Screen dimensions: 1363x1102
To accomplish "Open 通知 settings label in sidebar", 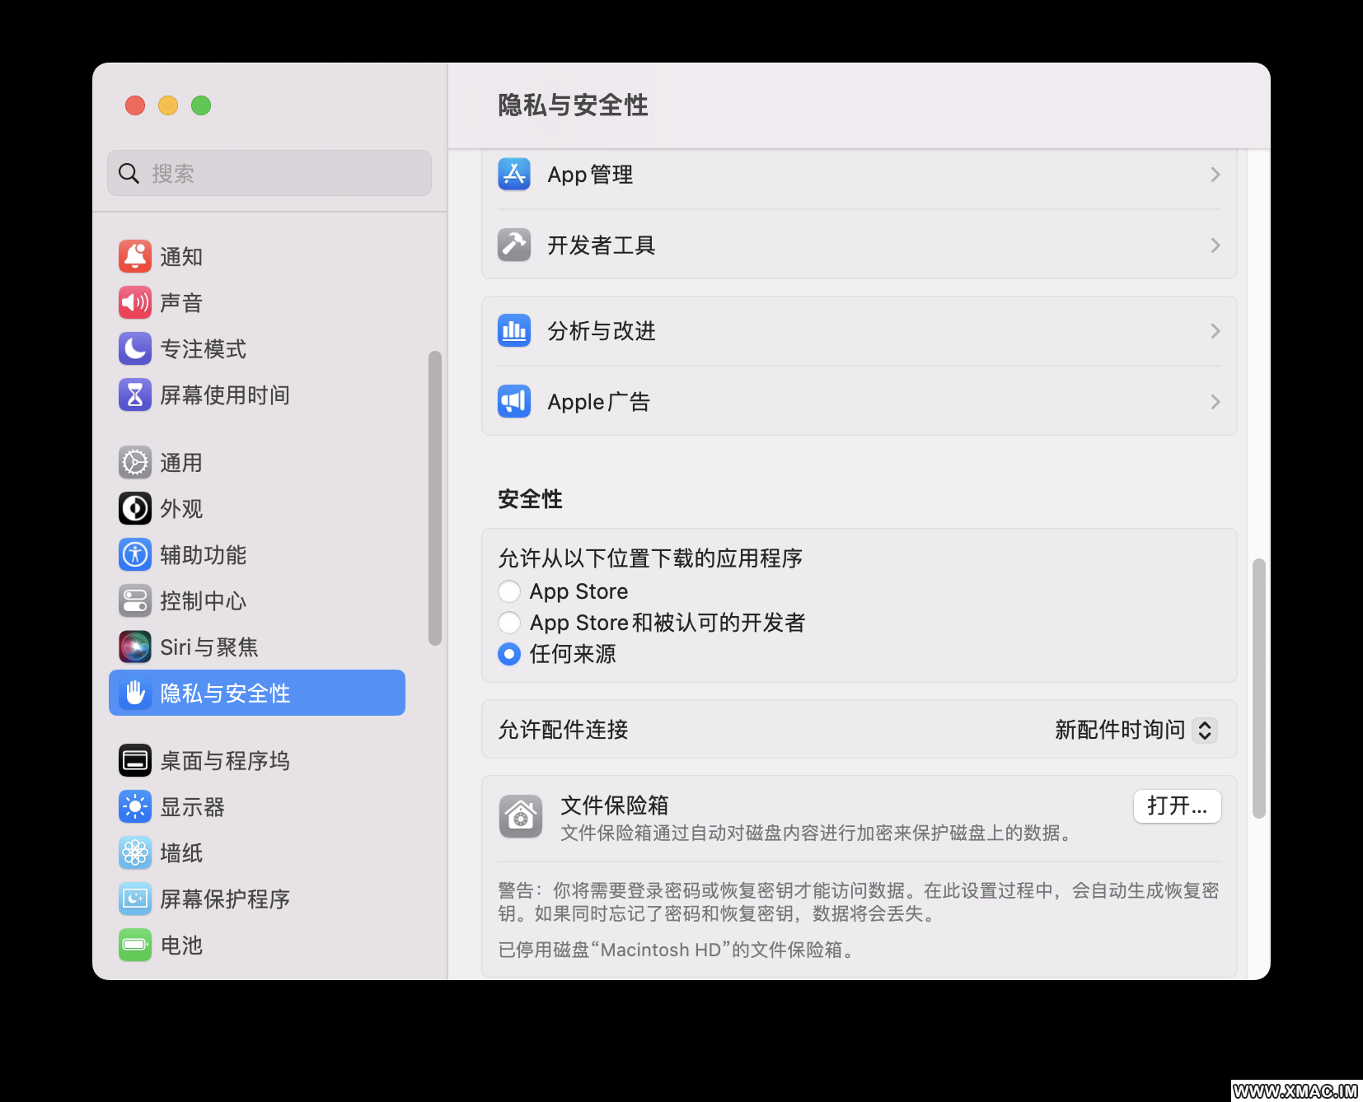I will point(181,257).
